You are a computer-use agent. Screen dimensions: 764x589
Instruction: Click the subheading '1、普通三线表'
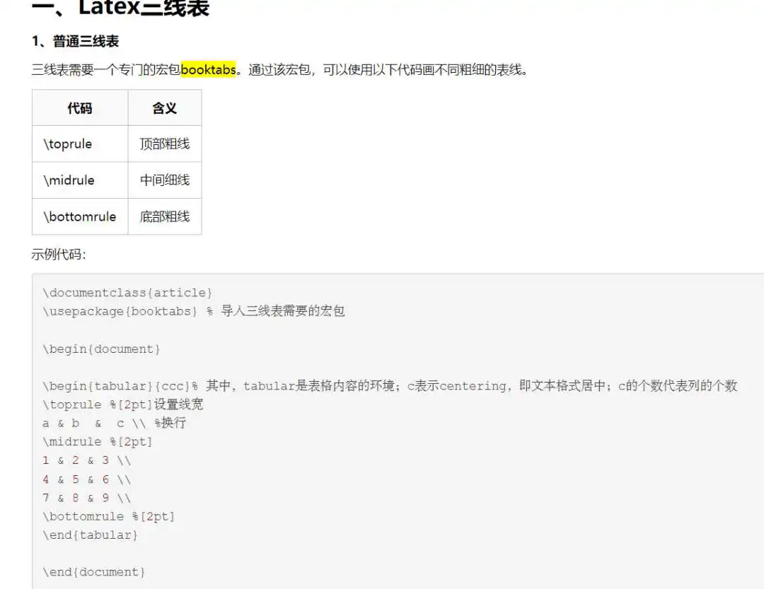76,42
